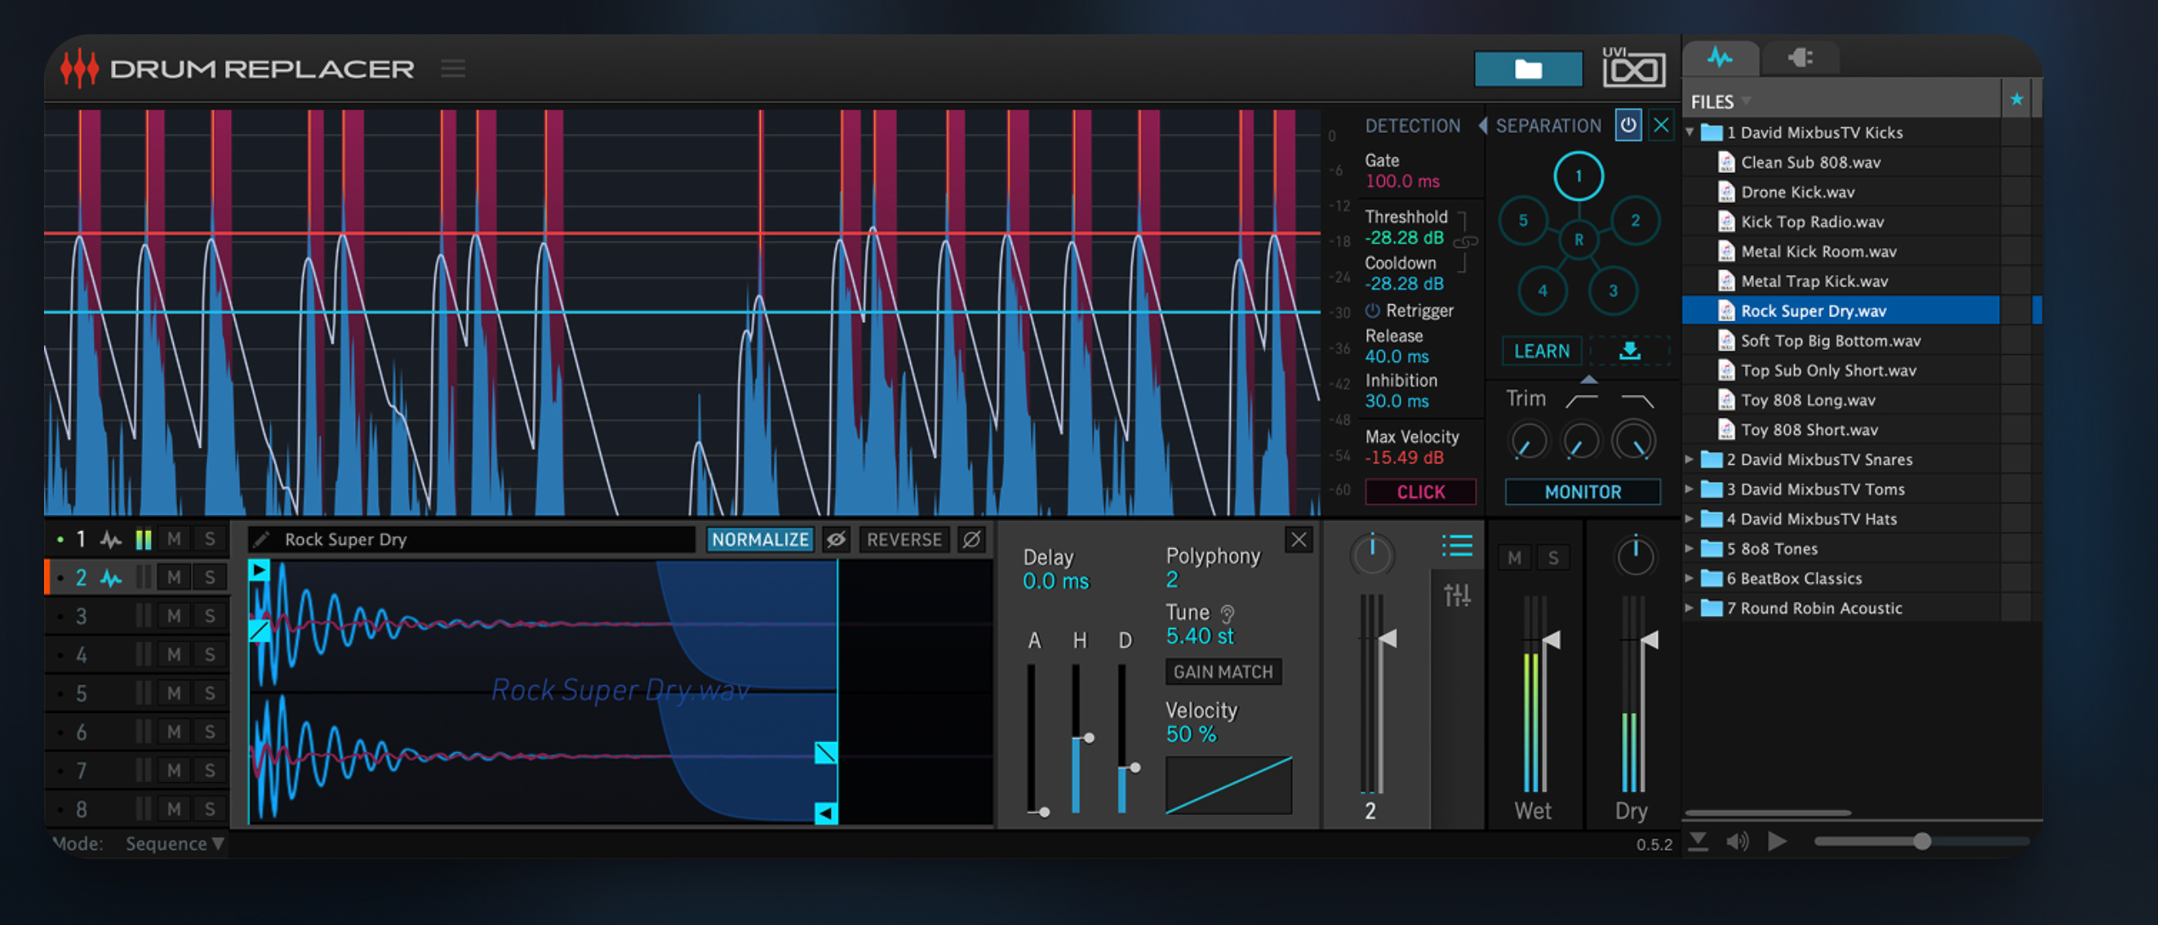Select separation node 1
Image resolution: width=2158 pixels, height=925 pixels.
click(1579, 177)
